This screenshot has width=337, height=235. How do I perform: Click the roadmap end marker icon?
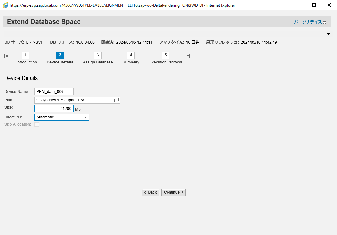[188, 56]
